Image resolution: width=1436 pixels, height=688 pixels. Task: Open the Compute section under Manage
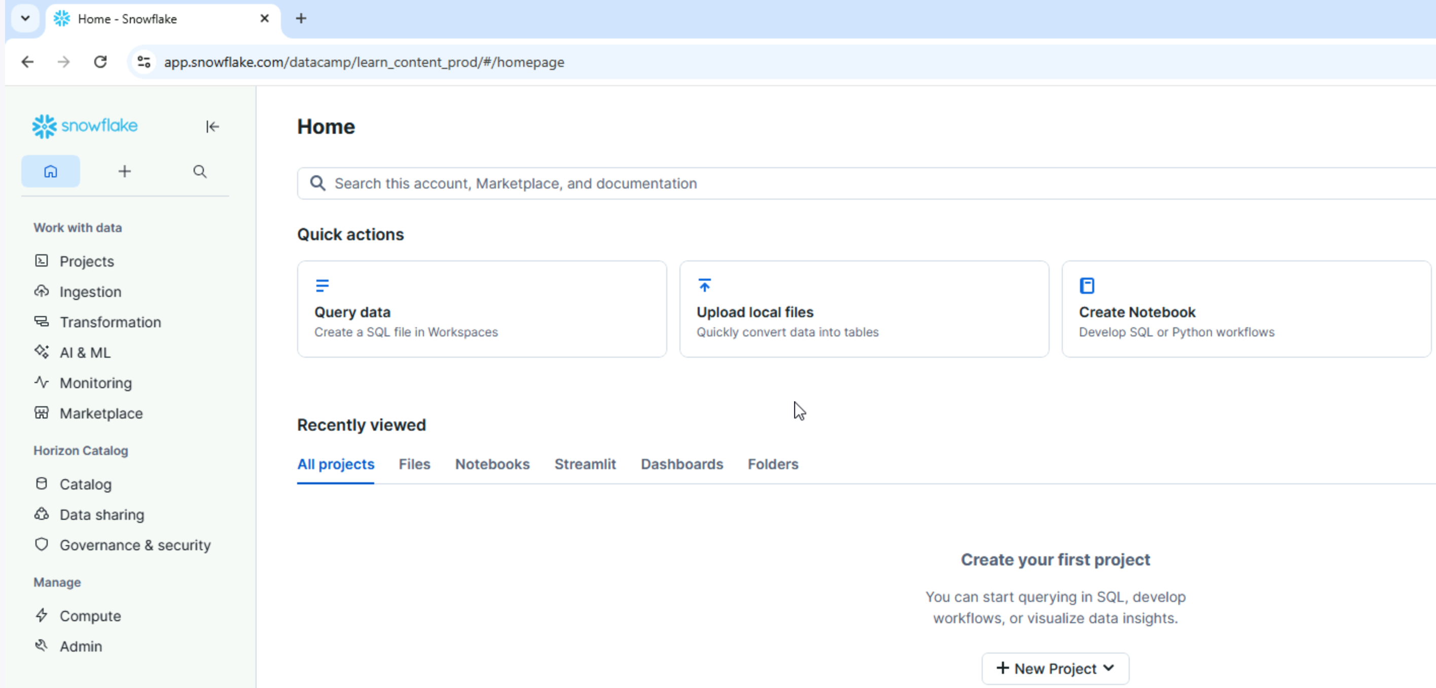pos(42,616)
